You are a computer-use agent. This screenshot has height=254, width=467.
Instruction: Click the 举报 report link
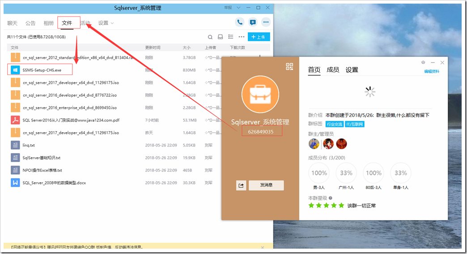click(x=228, y=8)
